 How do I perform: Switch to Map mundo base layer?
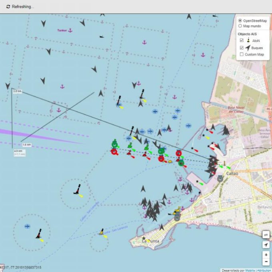coord(240,26)
